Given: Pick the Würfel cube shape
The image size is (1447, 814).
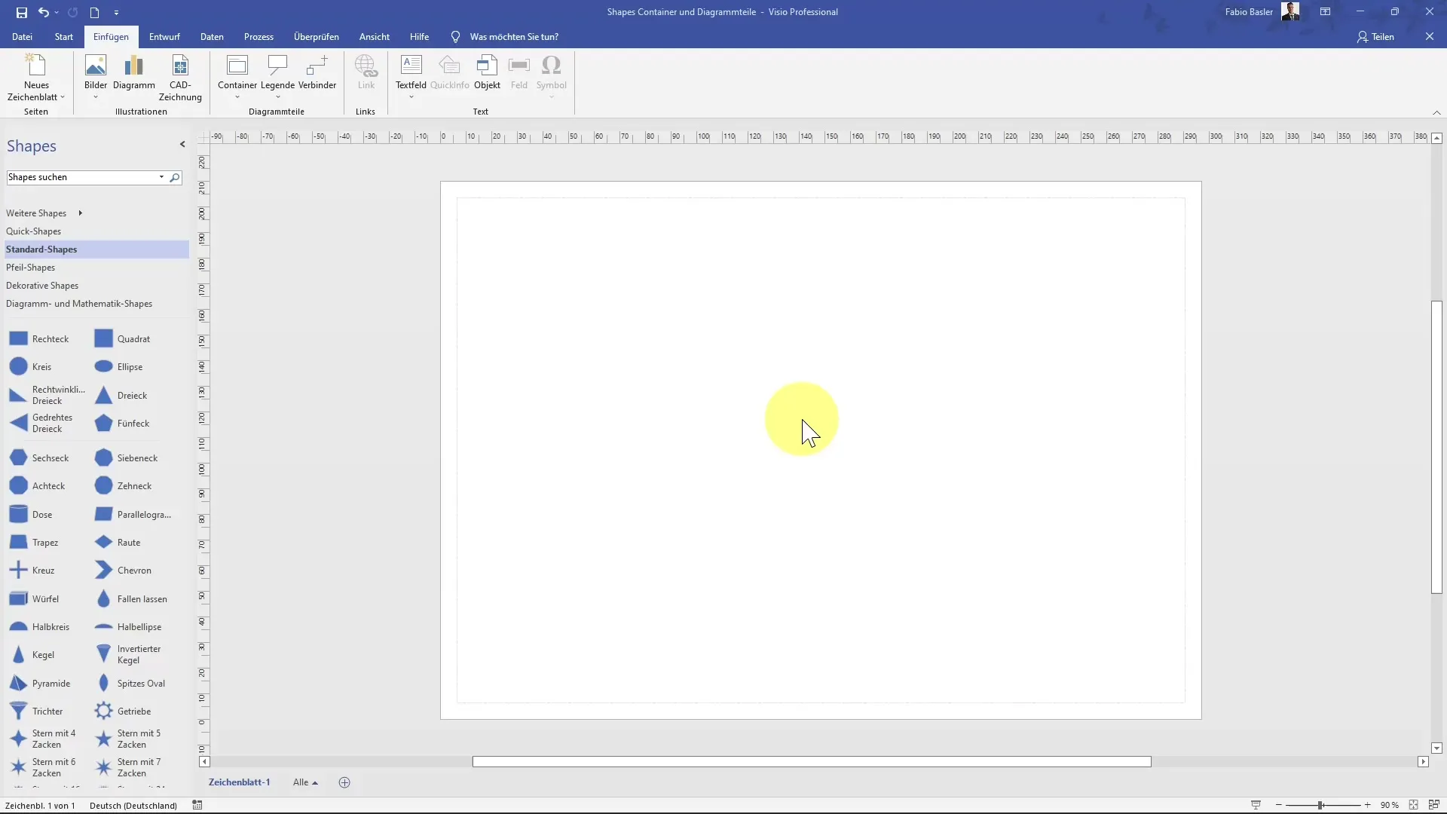Looking at the screenshot, I should (34, 599).
